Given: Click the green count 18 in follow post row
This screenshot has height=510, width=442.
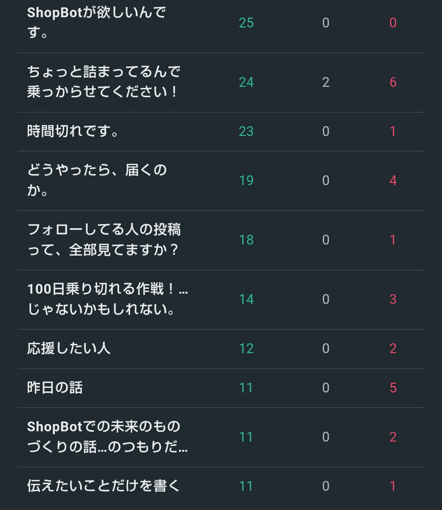Looking at the screenshot, I should point(246,240).
